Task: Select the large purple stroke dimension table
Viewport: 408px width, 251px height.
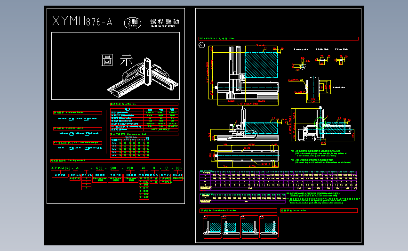Action: coord(278,180)
